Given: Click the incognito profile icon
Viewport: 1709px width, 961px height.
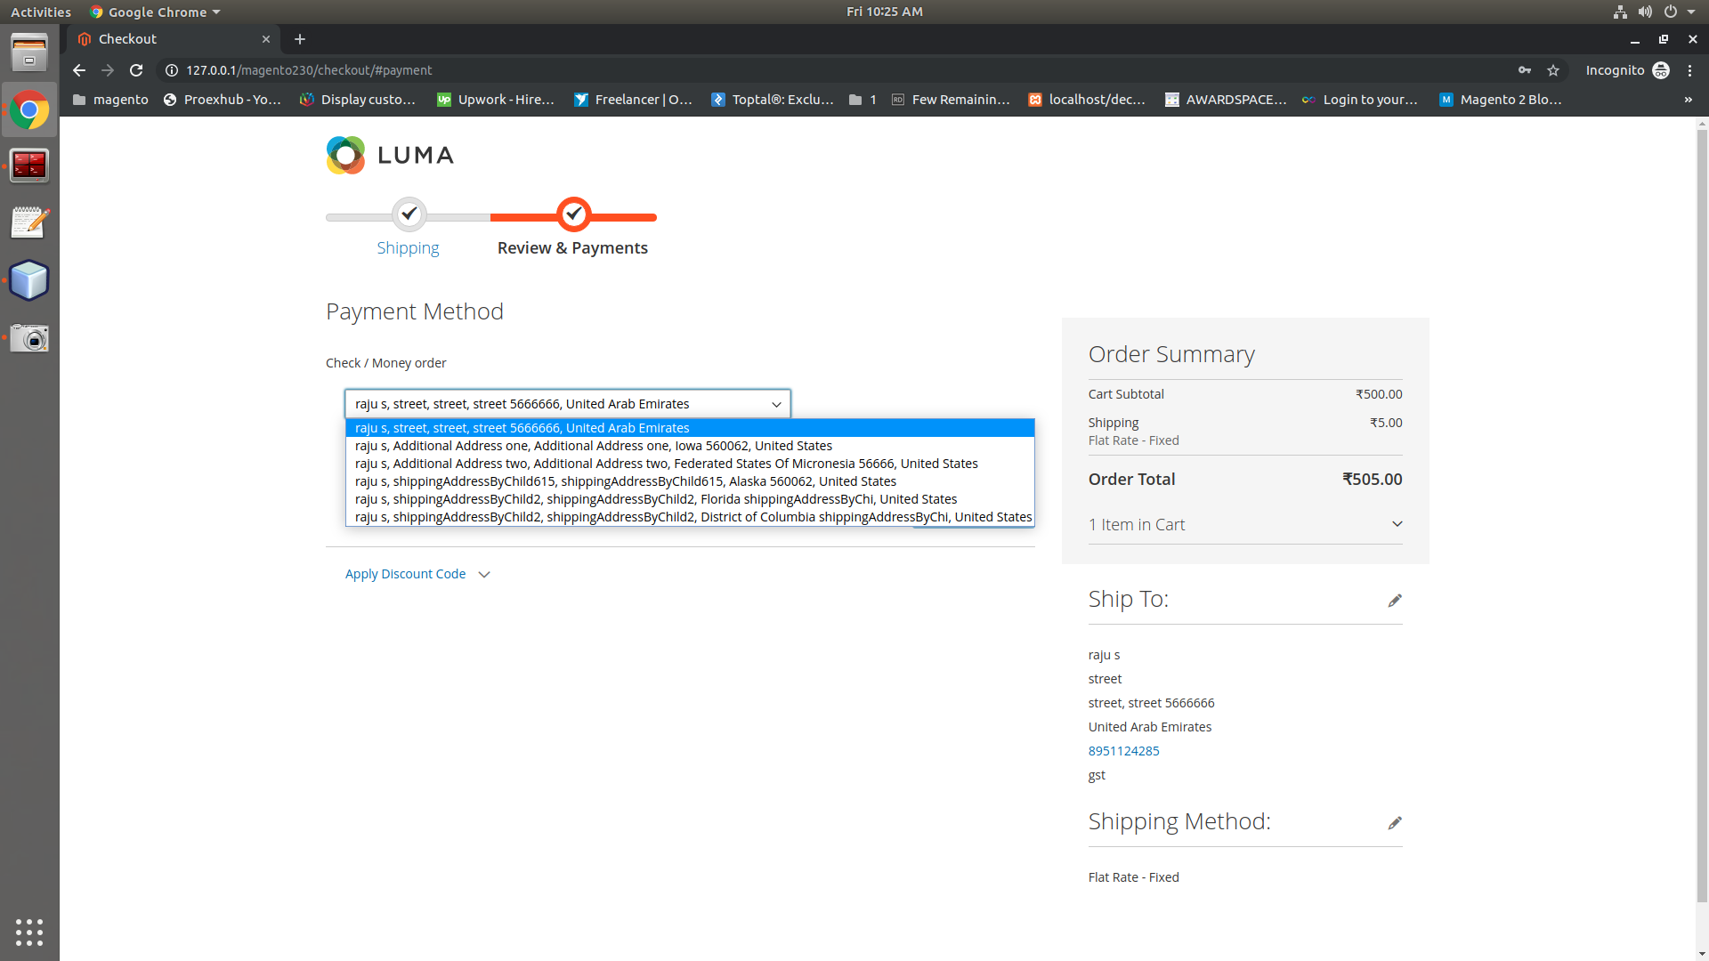Looking at the screenshot, I should 1662,70.
